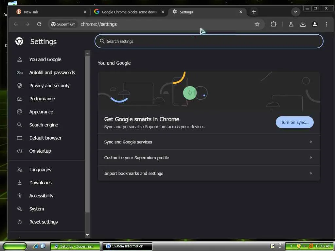Screen dimensions: 335x251
Task: Click the green Start button
Action: point(15,246)
